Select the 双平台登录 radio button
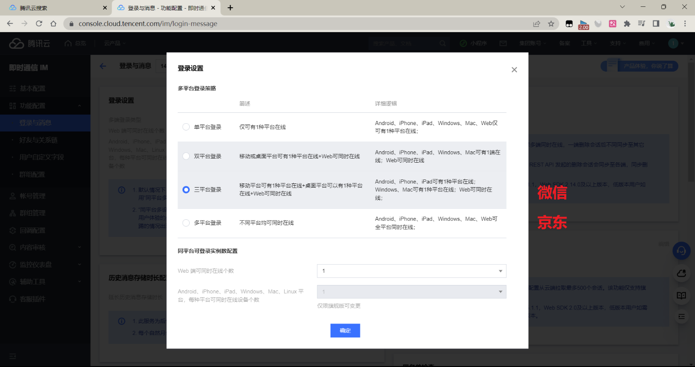 [186, 156]
